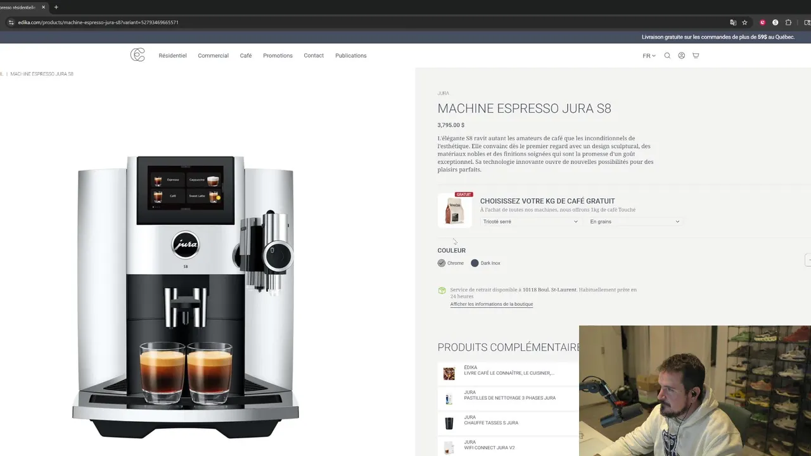Click the site information icon beside URL
The width and height of the screenshot is (811, 456).
[11, 22]
